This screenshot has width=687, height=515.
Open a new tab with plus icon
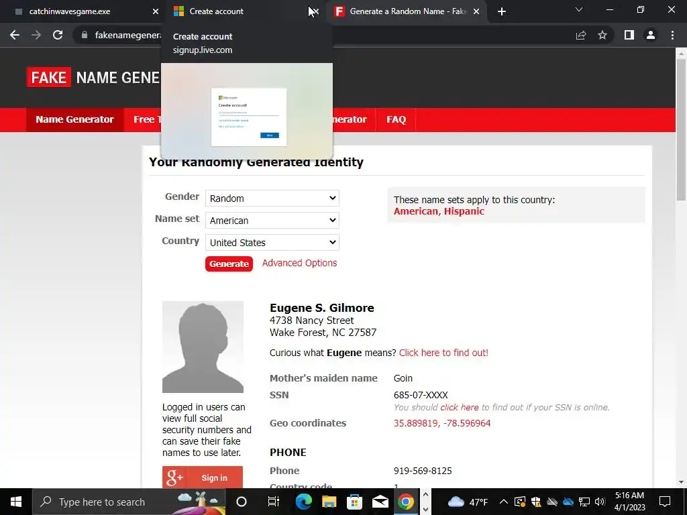[502, 11]
